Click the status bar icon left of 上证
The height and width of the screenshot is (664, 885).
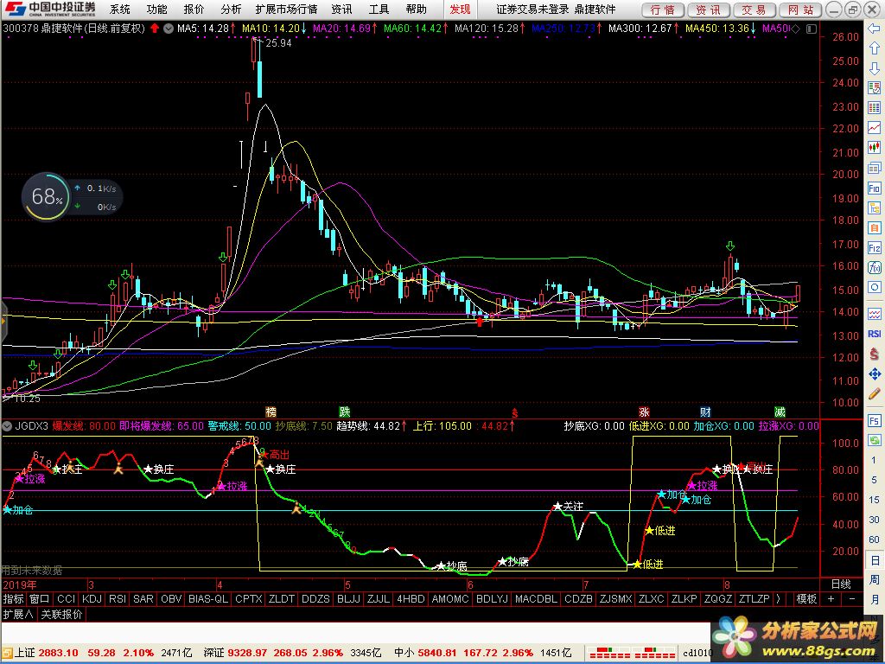click(x=7, y=654)
